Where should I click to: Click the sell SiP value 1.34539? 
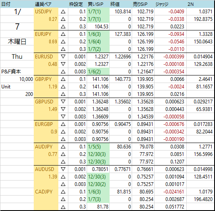(145, 117)
